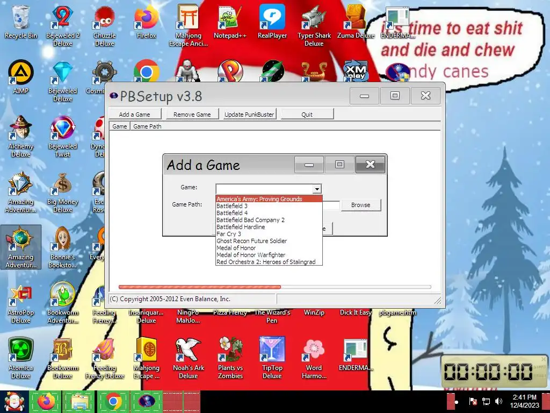Open the Recycle Bin desktop icon
The image size is (550, 413).
coord(21,22)
